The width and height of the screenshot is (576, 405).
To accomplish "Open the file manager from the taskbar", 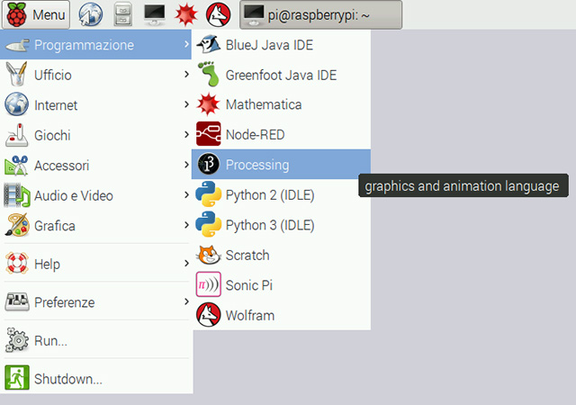I will [122, 14].
